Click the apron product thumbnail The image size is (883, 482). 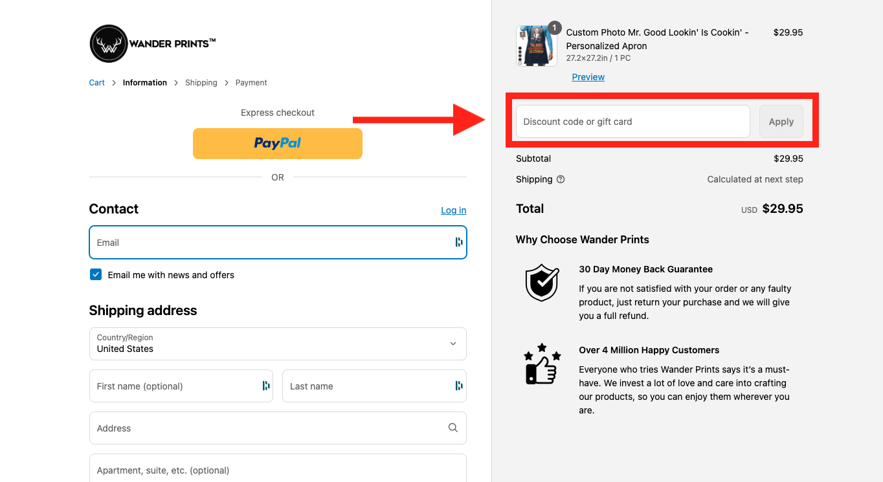point(536,46)
